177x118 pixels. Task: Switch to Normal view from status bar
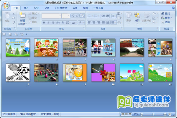coord(122,114)
